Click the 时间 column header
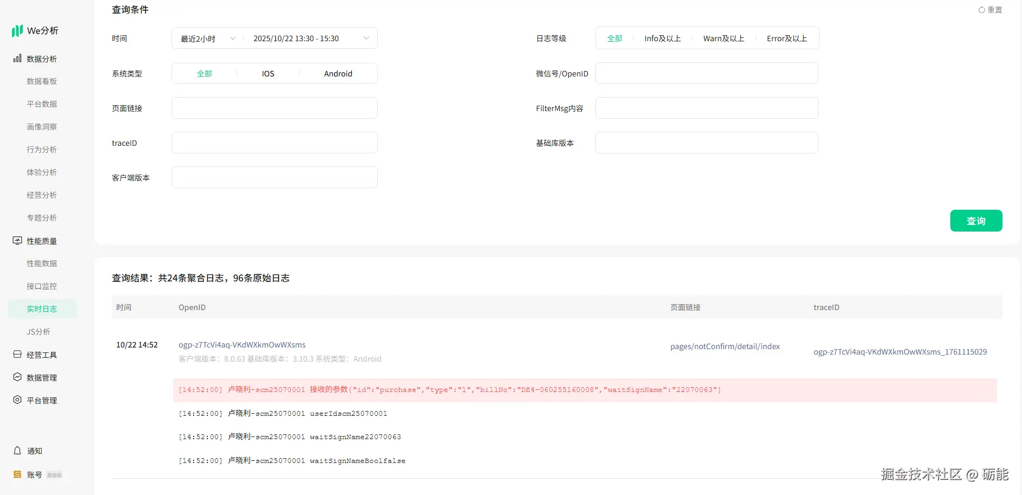This screenshot has width=1022, height=495. point(124,307)
